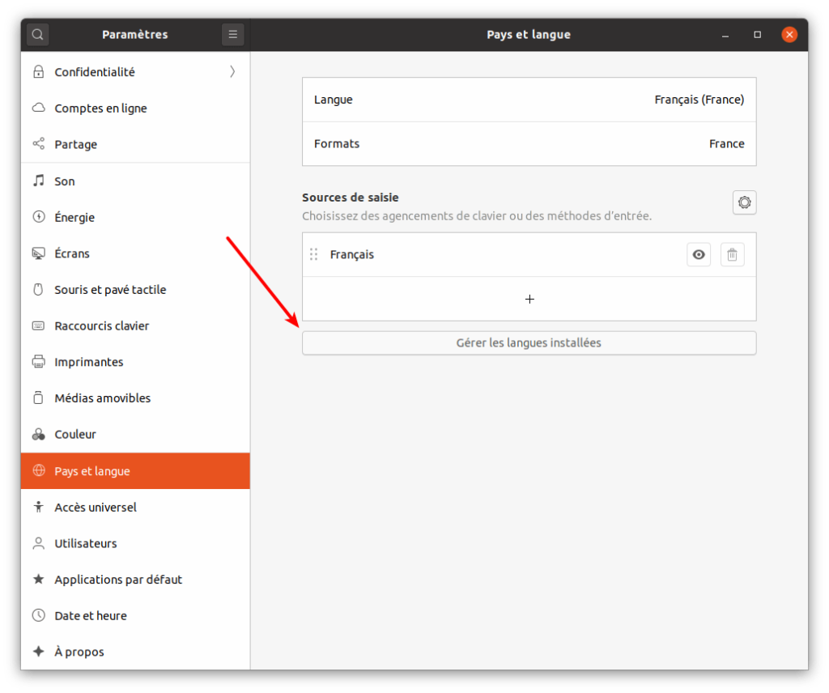This screenshot has width=829, height=693.
Task: Select the Français input source row
Action: tap(445, 254)
